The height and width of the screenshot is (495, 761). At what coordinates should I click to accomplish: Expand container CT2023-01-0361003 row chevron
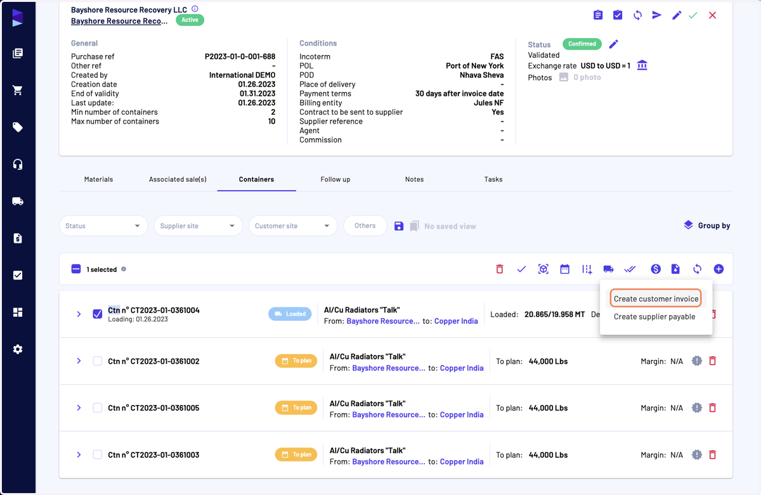coord(79,454)
